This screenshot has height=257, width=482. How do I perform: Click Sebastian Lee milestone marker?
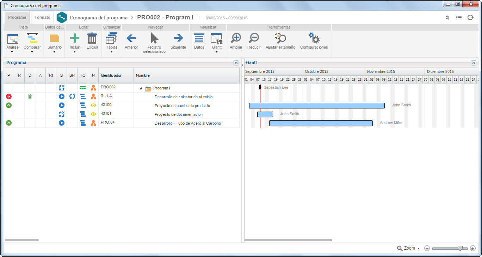coord(260,87)
